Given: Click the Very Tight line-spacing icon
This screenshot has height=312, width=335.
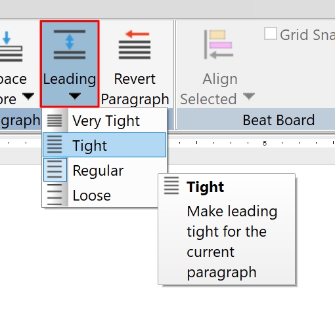Looking at the screenshot, I should click(x=55, y=121).
